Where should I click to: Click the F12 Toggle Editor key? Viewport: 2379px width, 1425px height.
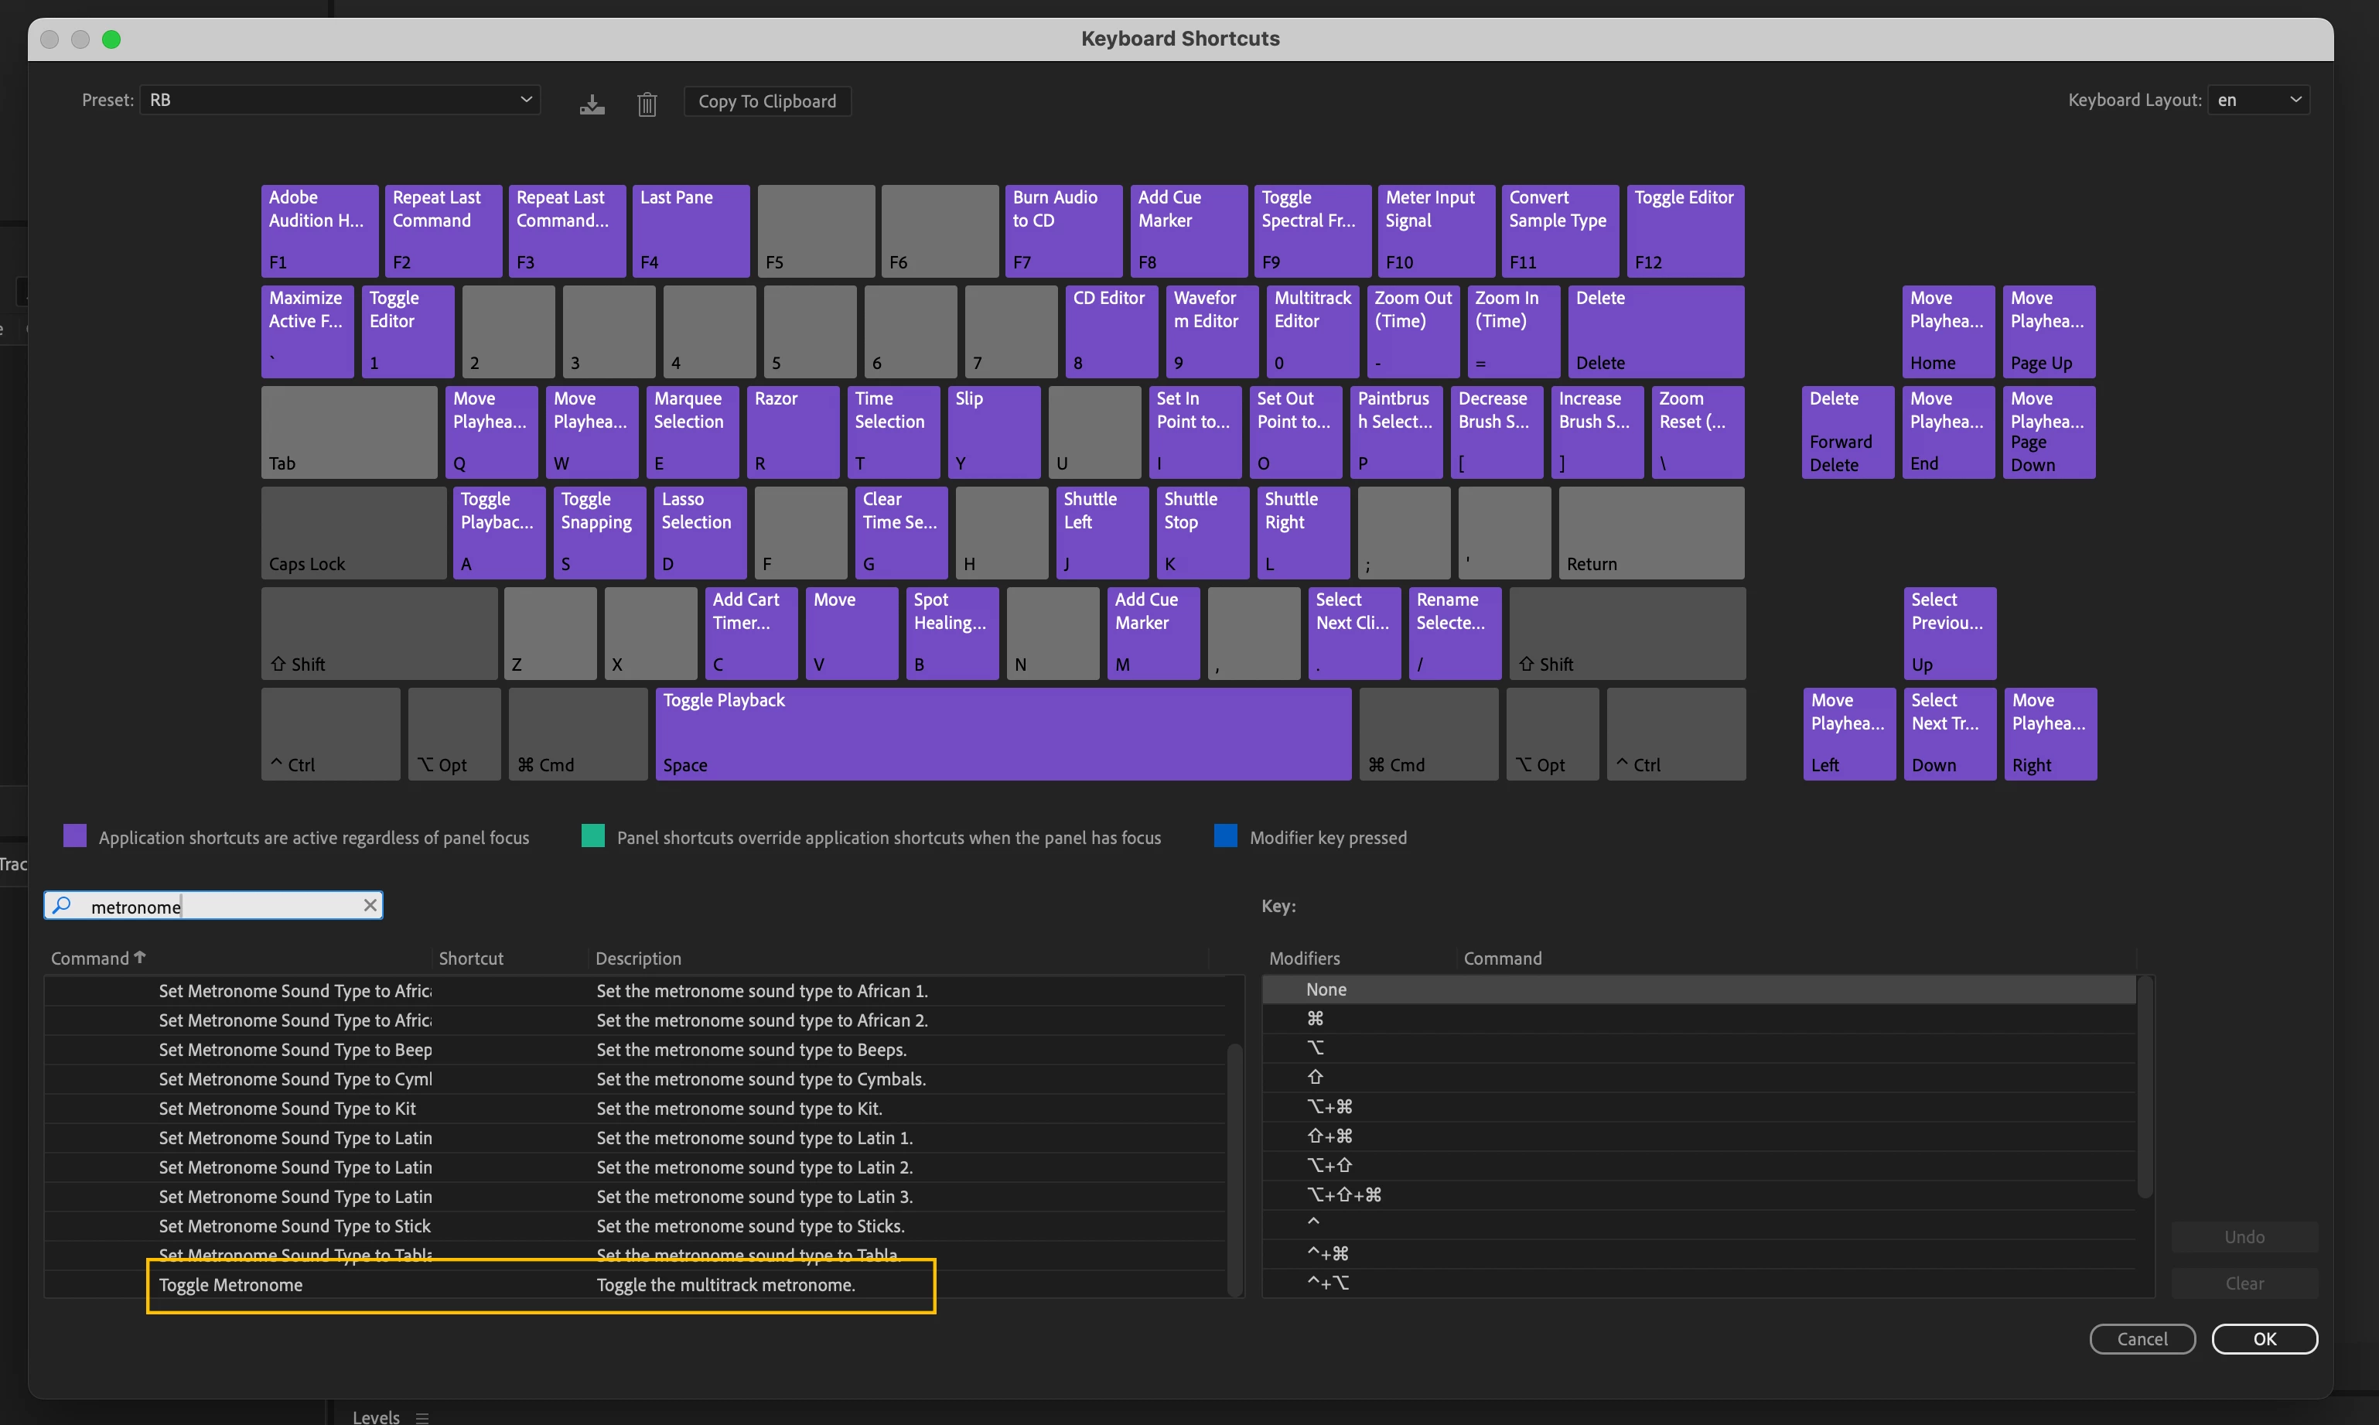(1685, 231)
